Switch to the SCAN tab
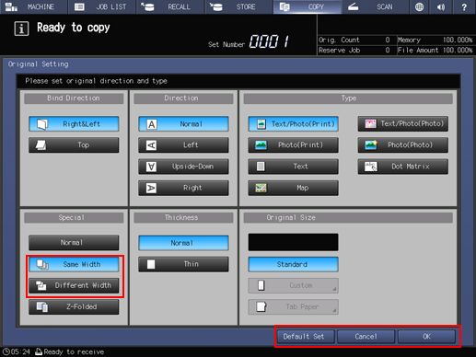This screenshot has height=357, width=476. click(376, 6)
